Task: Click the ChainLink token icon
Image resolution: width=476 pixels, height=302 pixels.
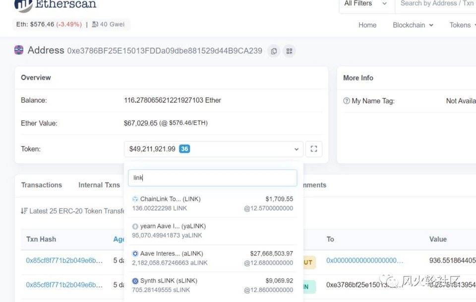Action: pyautogui.click(x=135, y=199)
